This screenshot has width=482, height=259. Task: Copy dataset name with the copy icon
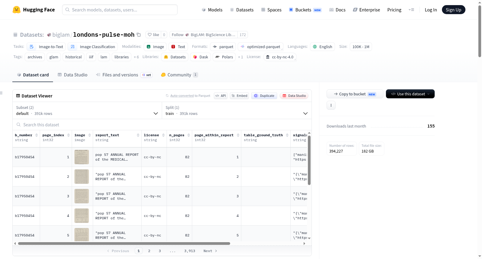click(x=139, y=35)
